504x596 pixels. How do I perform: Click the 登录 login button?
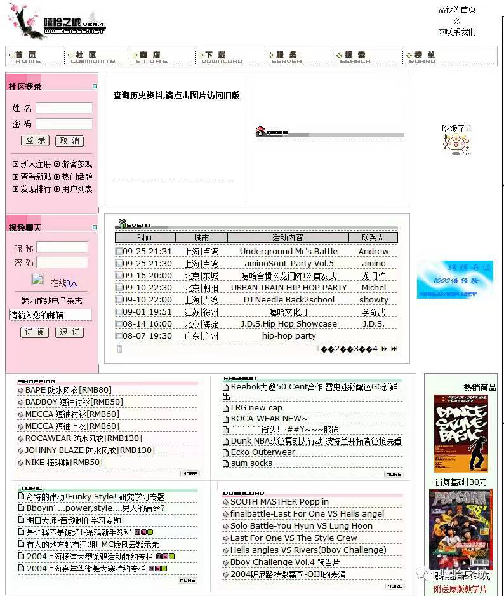point(36,140)
